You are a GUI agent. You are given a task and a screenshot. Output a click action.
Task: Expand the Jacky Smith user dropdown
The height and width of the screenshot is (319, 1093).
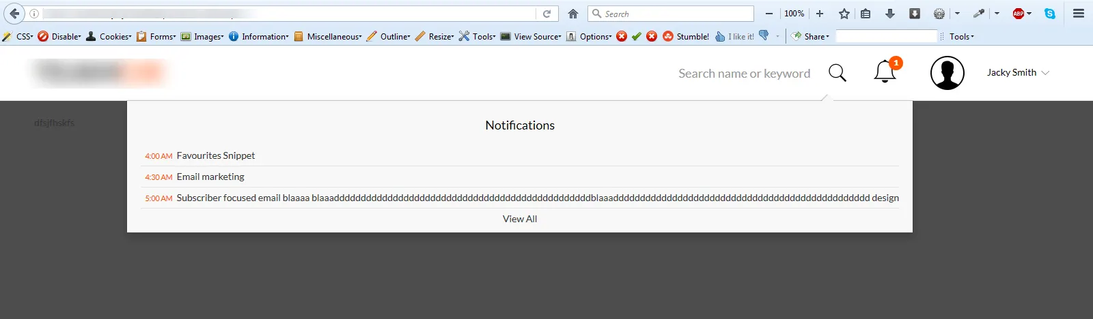(x=1018, y=72)
